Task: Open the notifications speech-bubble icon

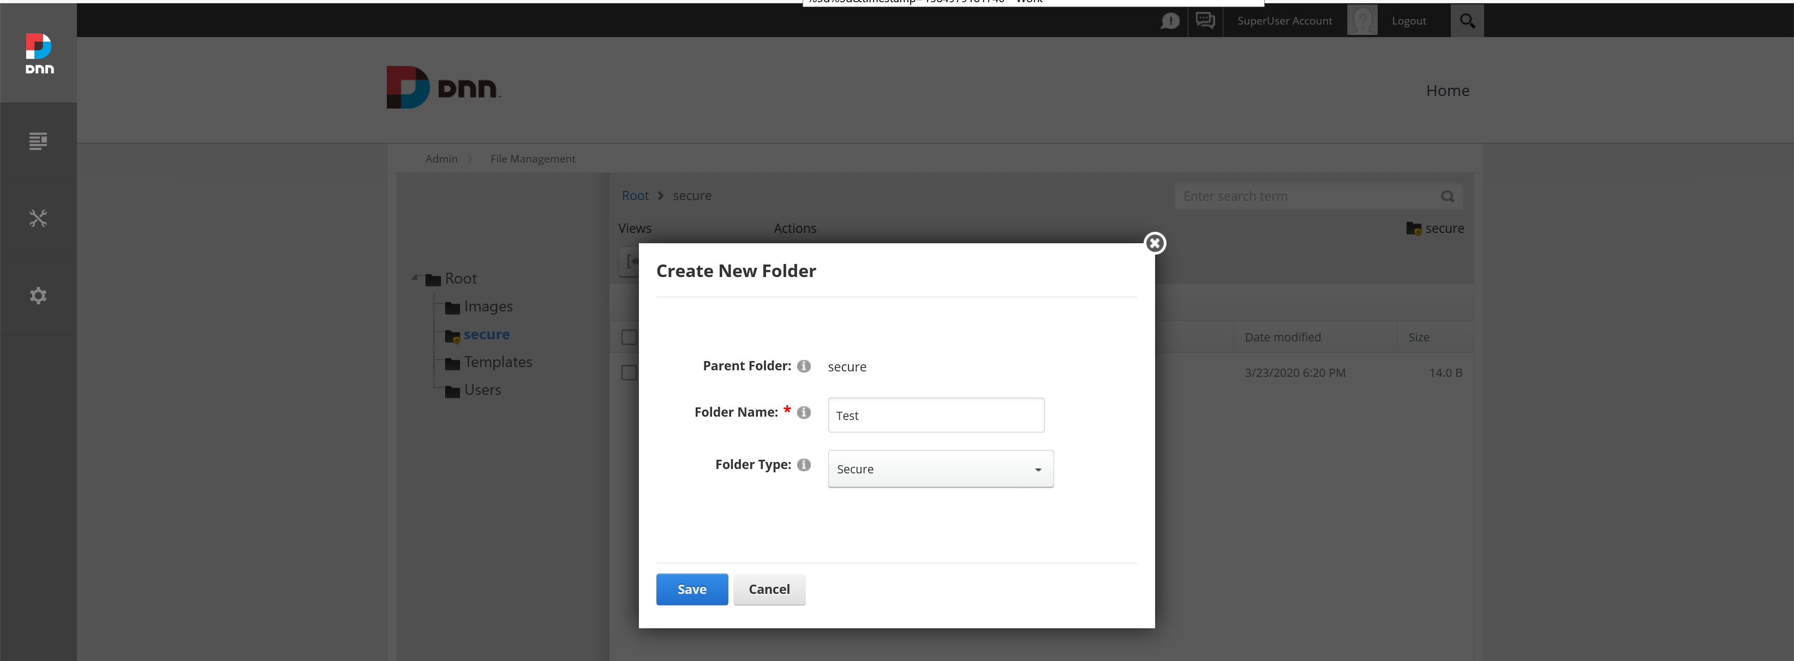Action: click(1171, 21)
